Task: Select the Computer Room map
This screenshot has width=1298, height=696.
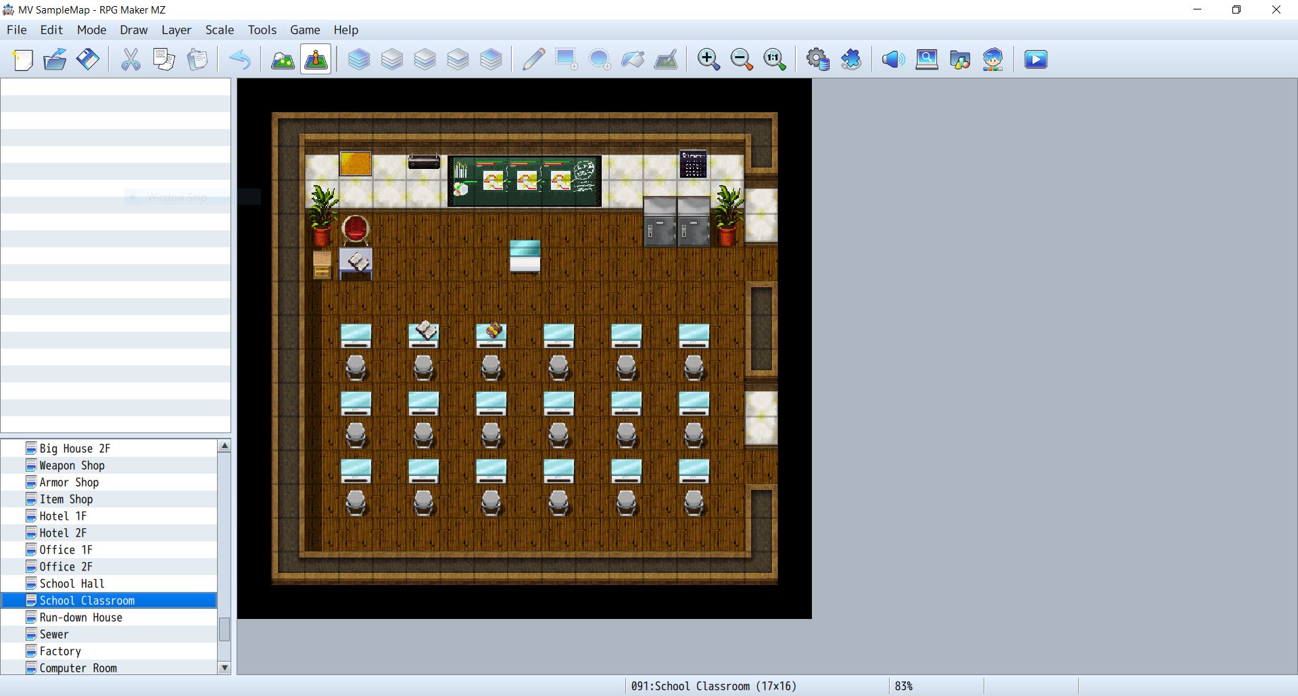Action: coord(109,668)
